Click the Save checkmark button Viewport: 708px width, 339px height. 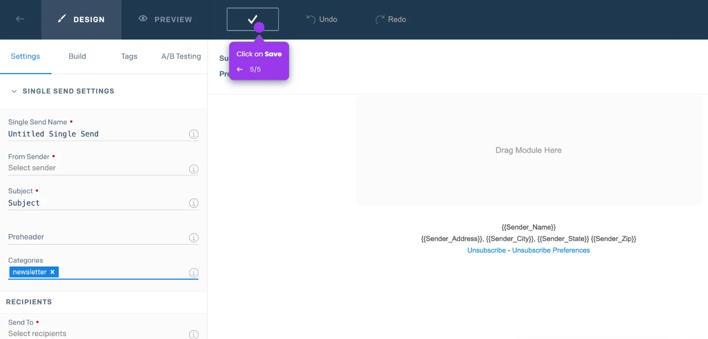pyautogui.click(x=252, y=19)
